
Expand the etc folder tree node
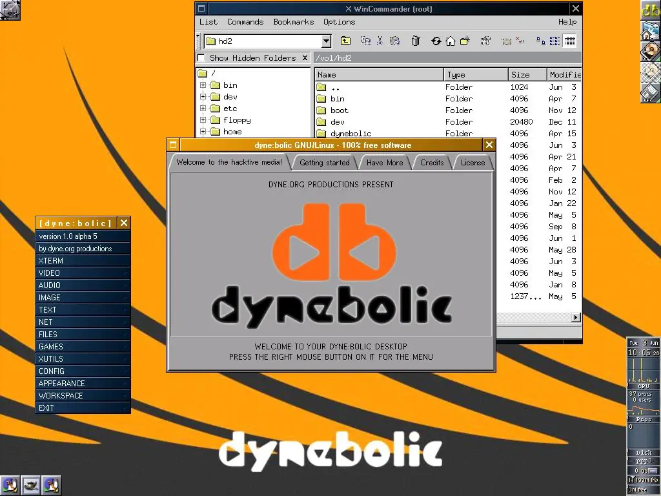[x=203, y=108]
